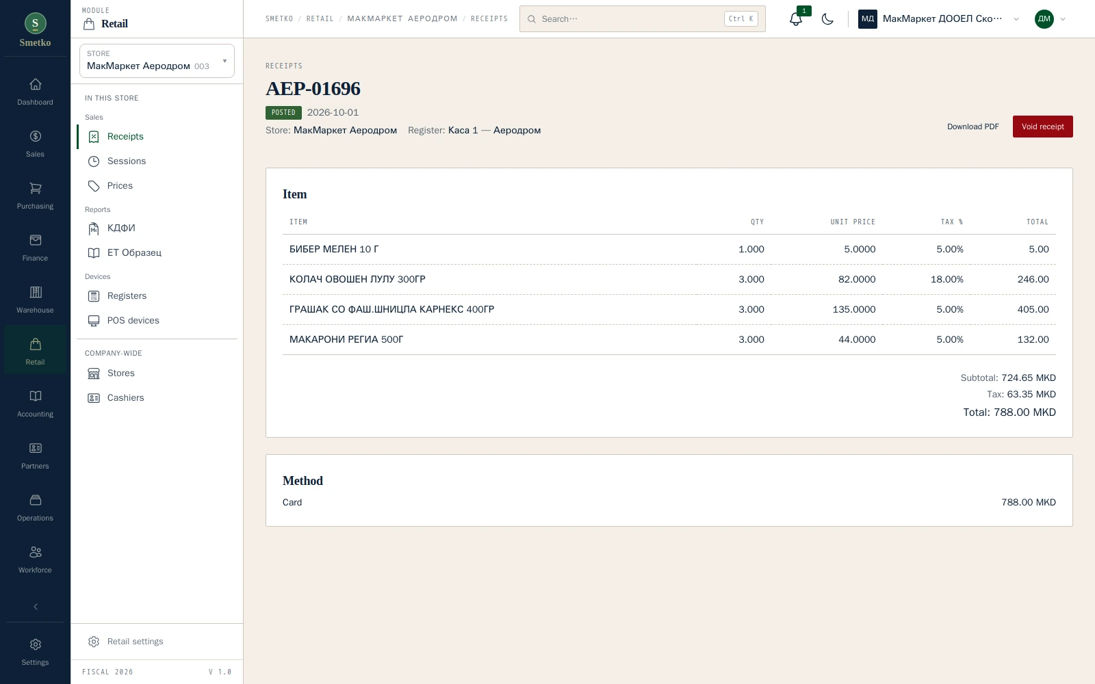Open the Operations module icon
The image size is (1095, 684).
36,500
